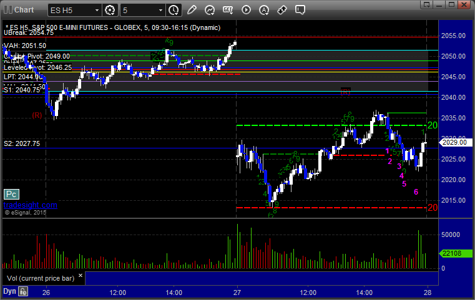Select the VAH: 2051.50 label
Viewport: 475px width, 300px height.
coord(25,46)
